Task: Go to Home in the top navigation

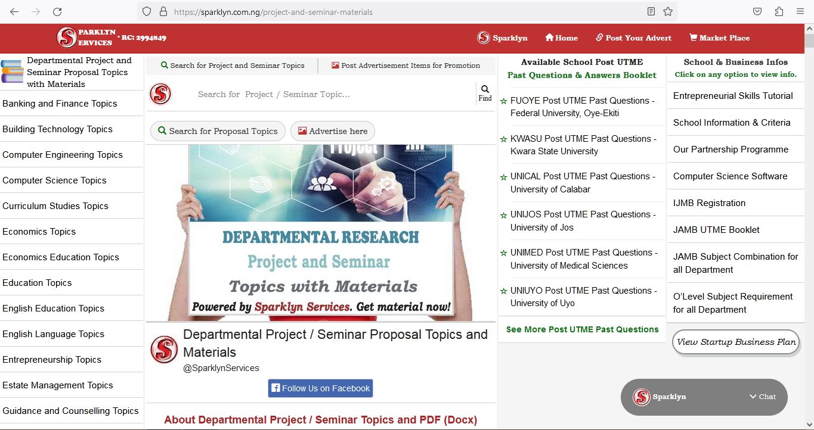Action: (x=561, y=38)
